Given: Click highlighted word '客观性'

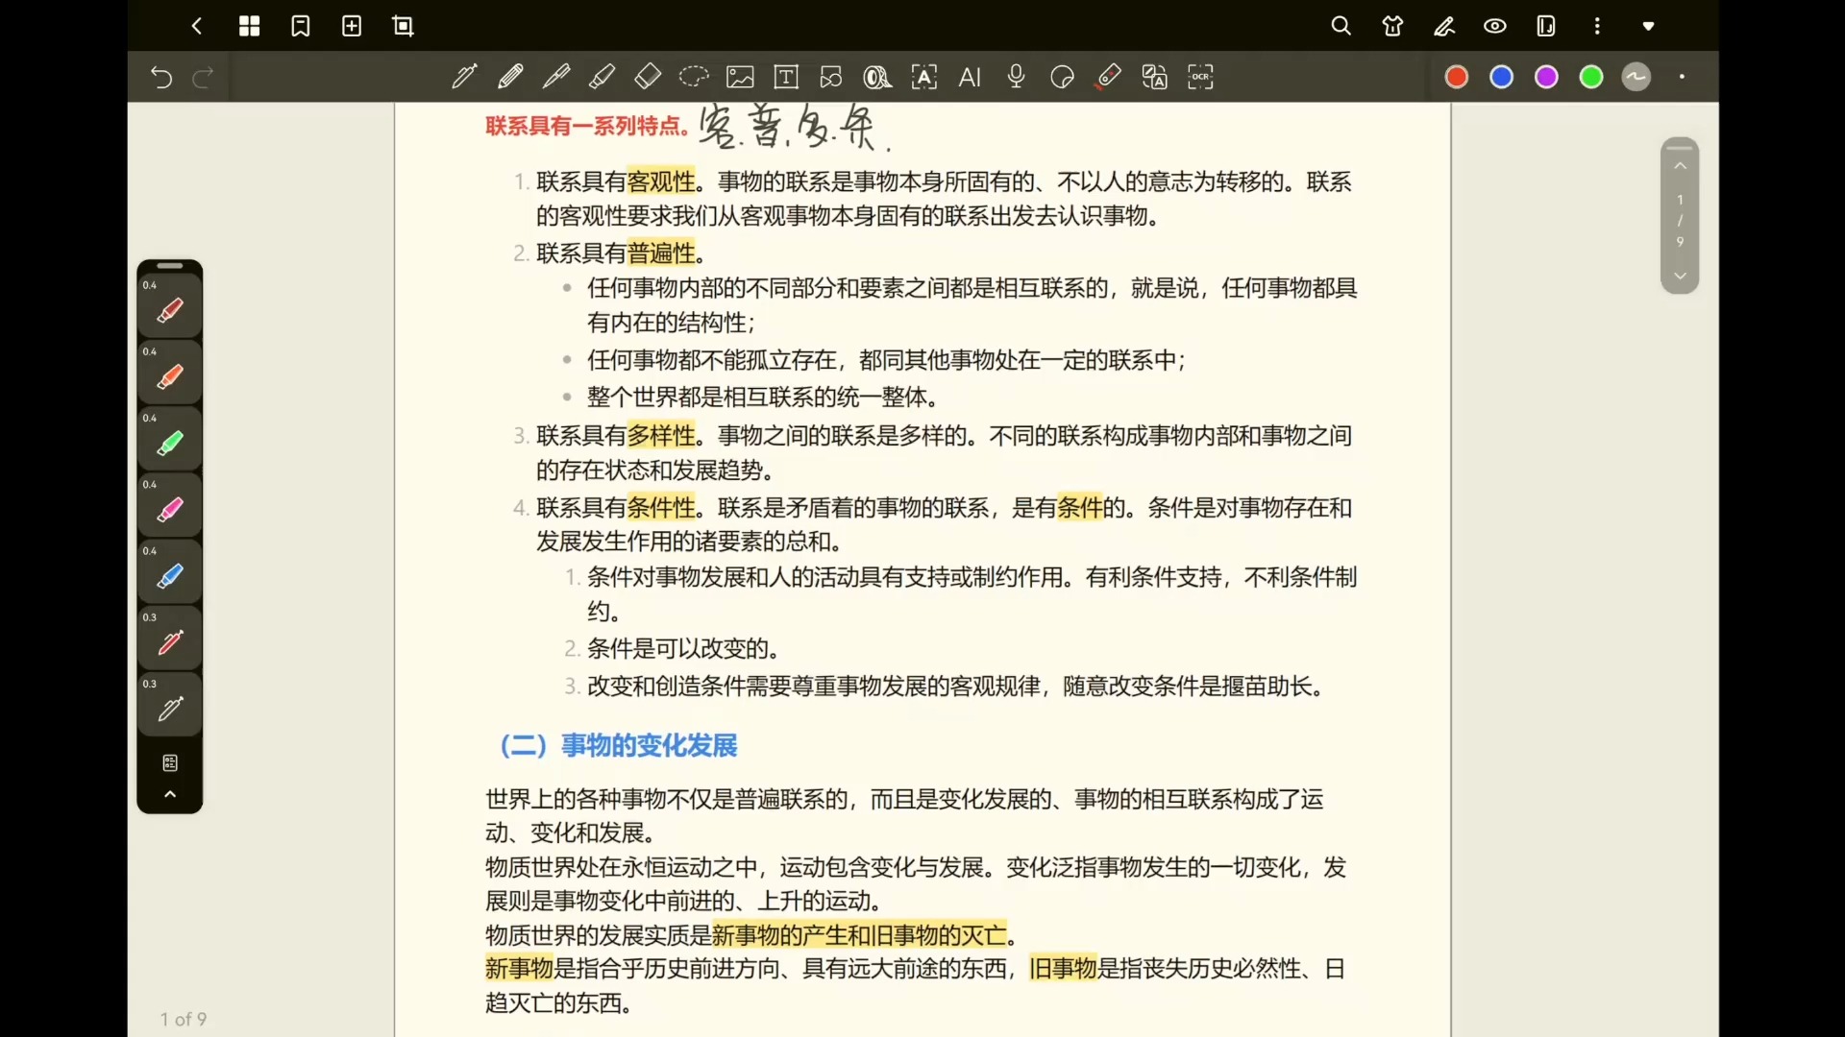Looking at the screenshot, I should [661, 181].
